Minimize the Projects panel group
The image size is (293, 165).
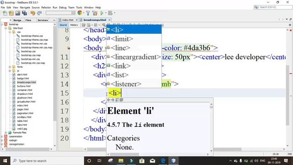[x=54, y=20]
